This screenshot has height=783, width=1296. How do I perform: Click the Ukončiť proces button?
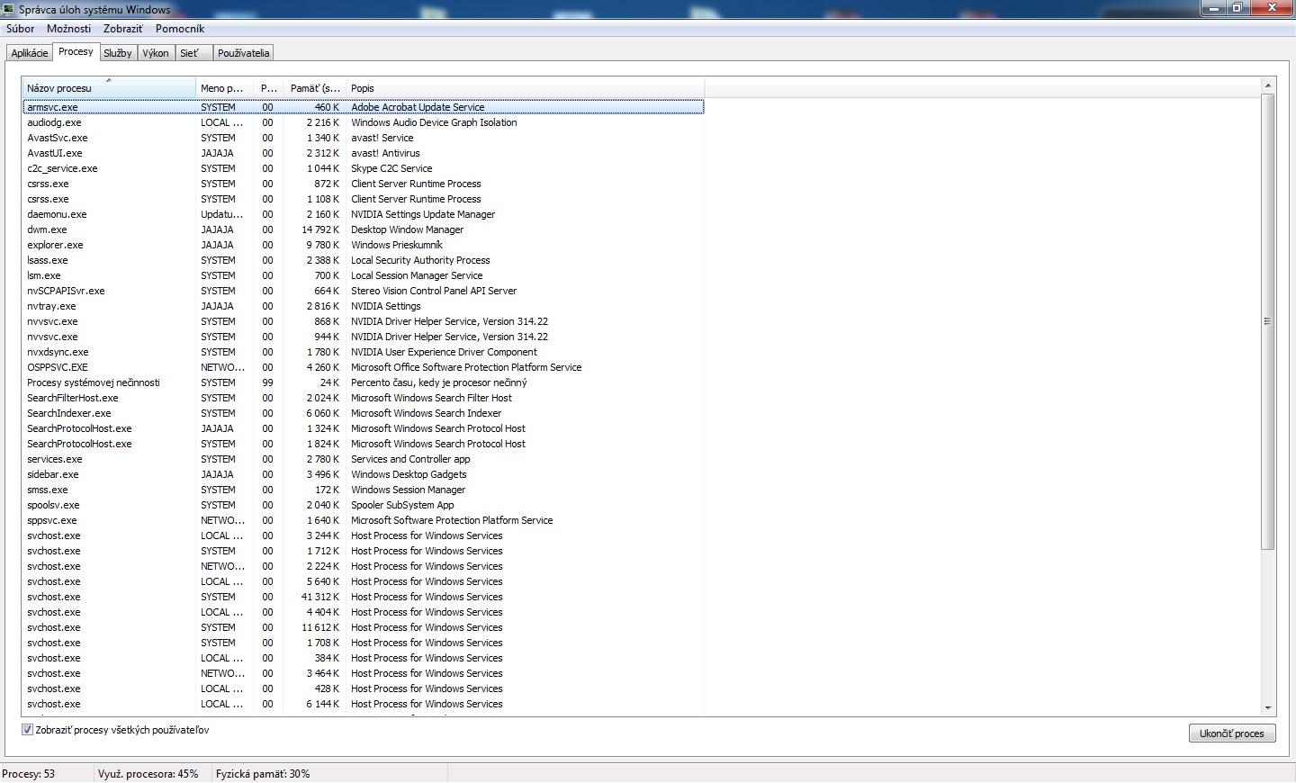(1231, 733)
